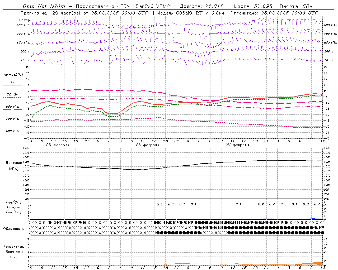Click the Td 2м dew point legend entry
338x270 pixels.
(12, 94)
